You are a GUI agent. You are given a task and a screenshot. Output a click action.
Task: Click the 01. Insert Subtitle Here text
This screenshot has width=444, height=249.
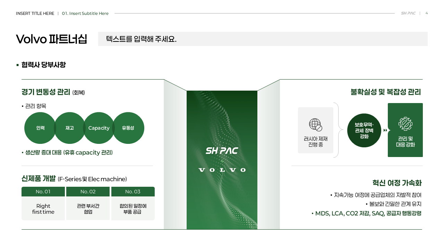coord(85,13)
